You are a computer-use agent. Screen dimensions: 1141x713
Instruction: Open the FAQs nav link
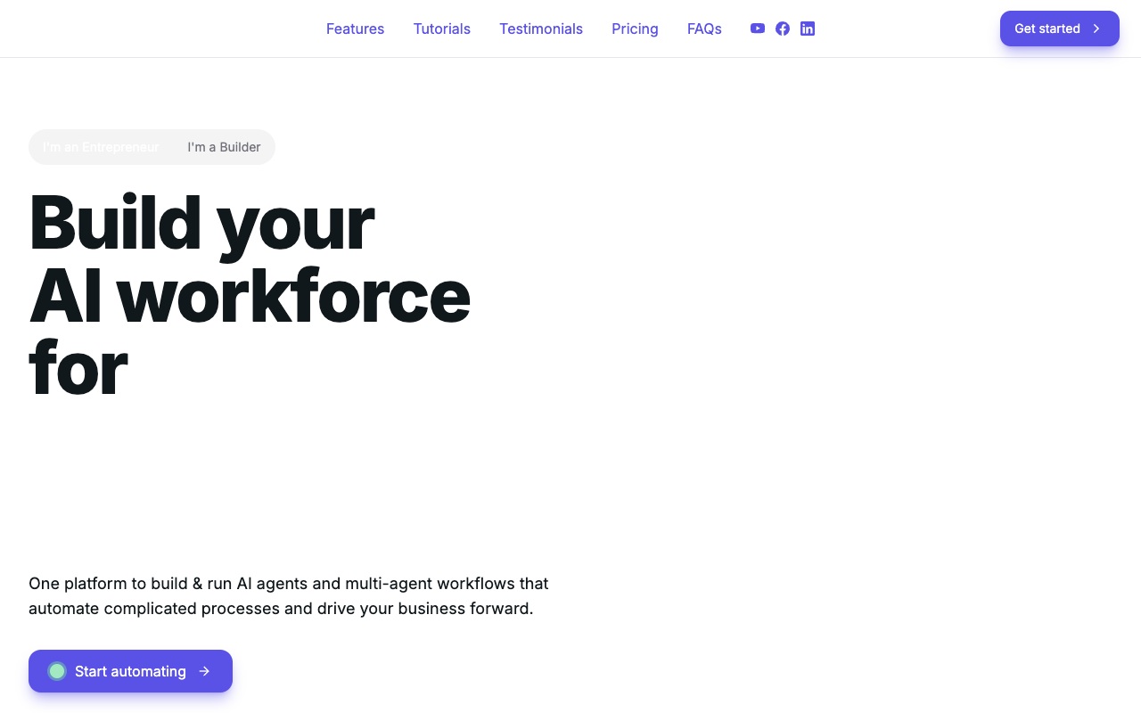coord(704,29)
